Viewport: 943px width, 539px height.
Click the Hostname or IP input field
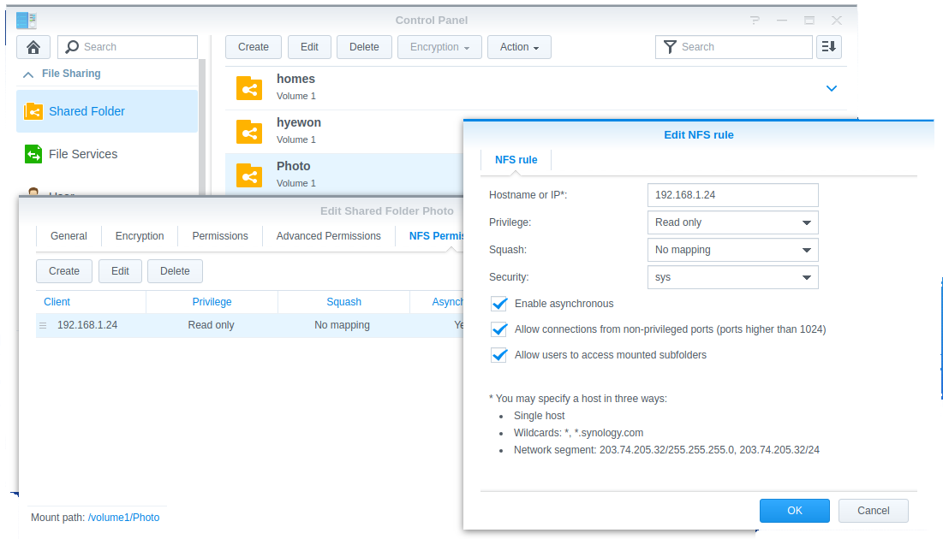pyautogui.click(x=732, y=195)
